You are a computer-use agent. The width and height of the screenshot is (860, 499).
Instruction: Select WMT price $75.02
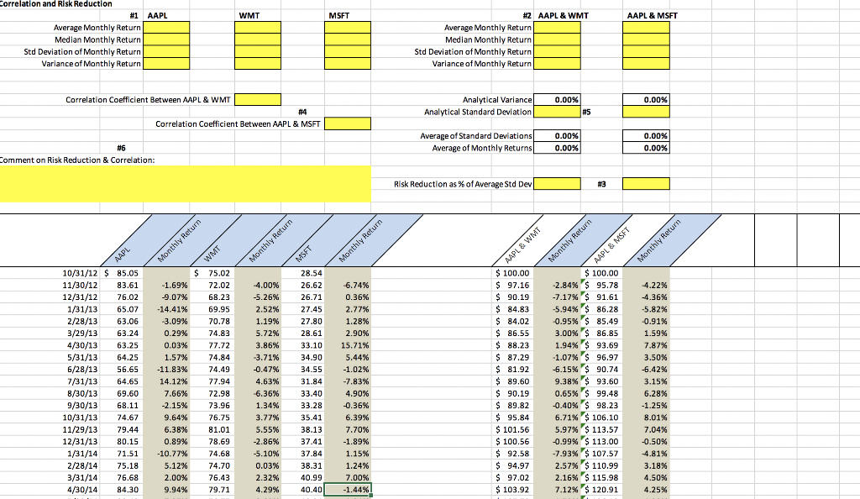212,273
